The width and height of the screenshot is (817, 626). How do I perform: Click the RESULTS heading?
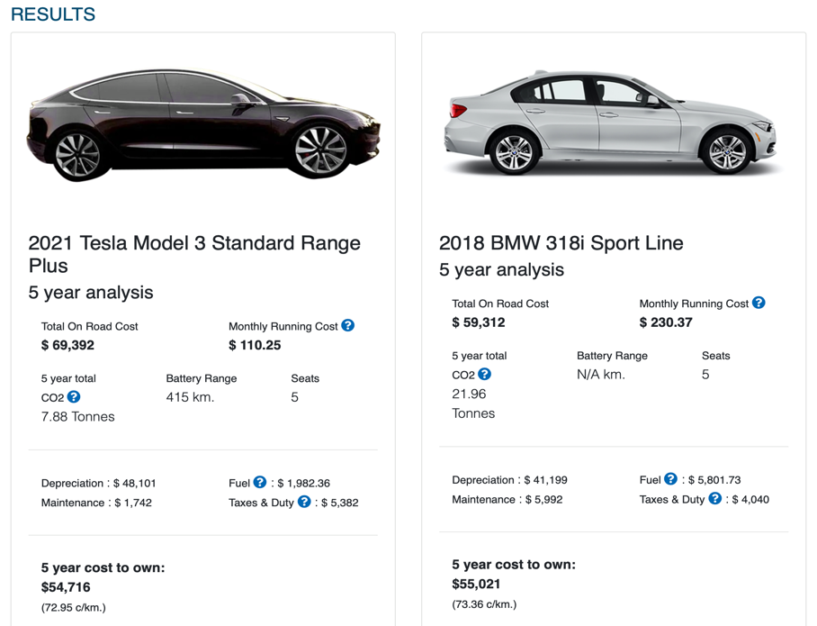(53, 14)
